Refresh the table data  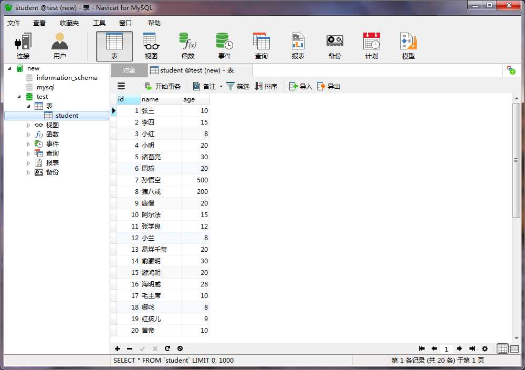[167, 348]
